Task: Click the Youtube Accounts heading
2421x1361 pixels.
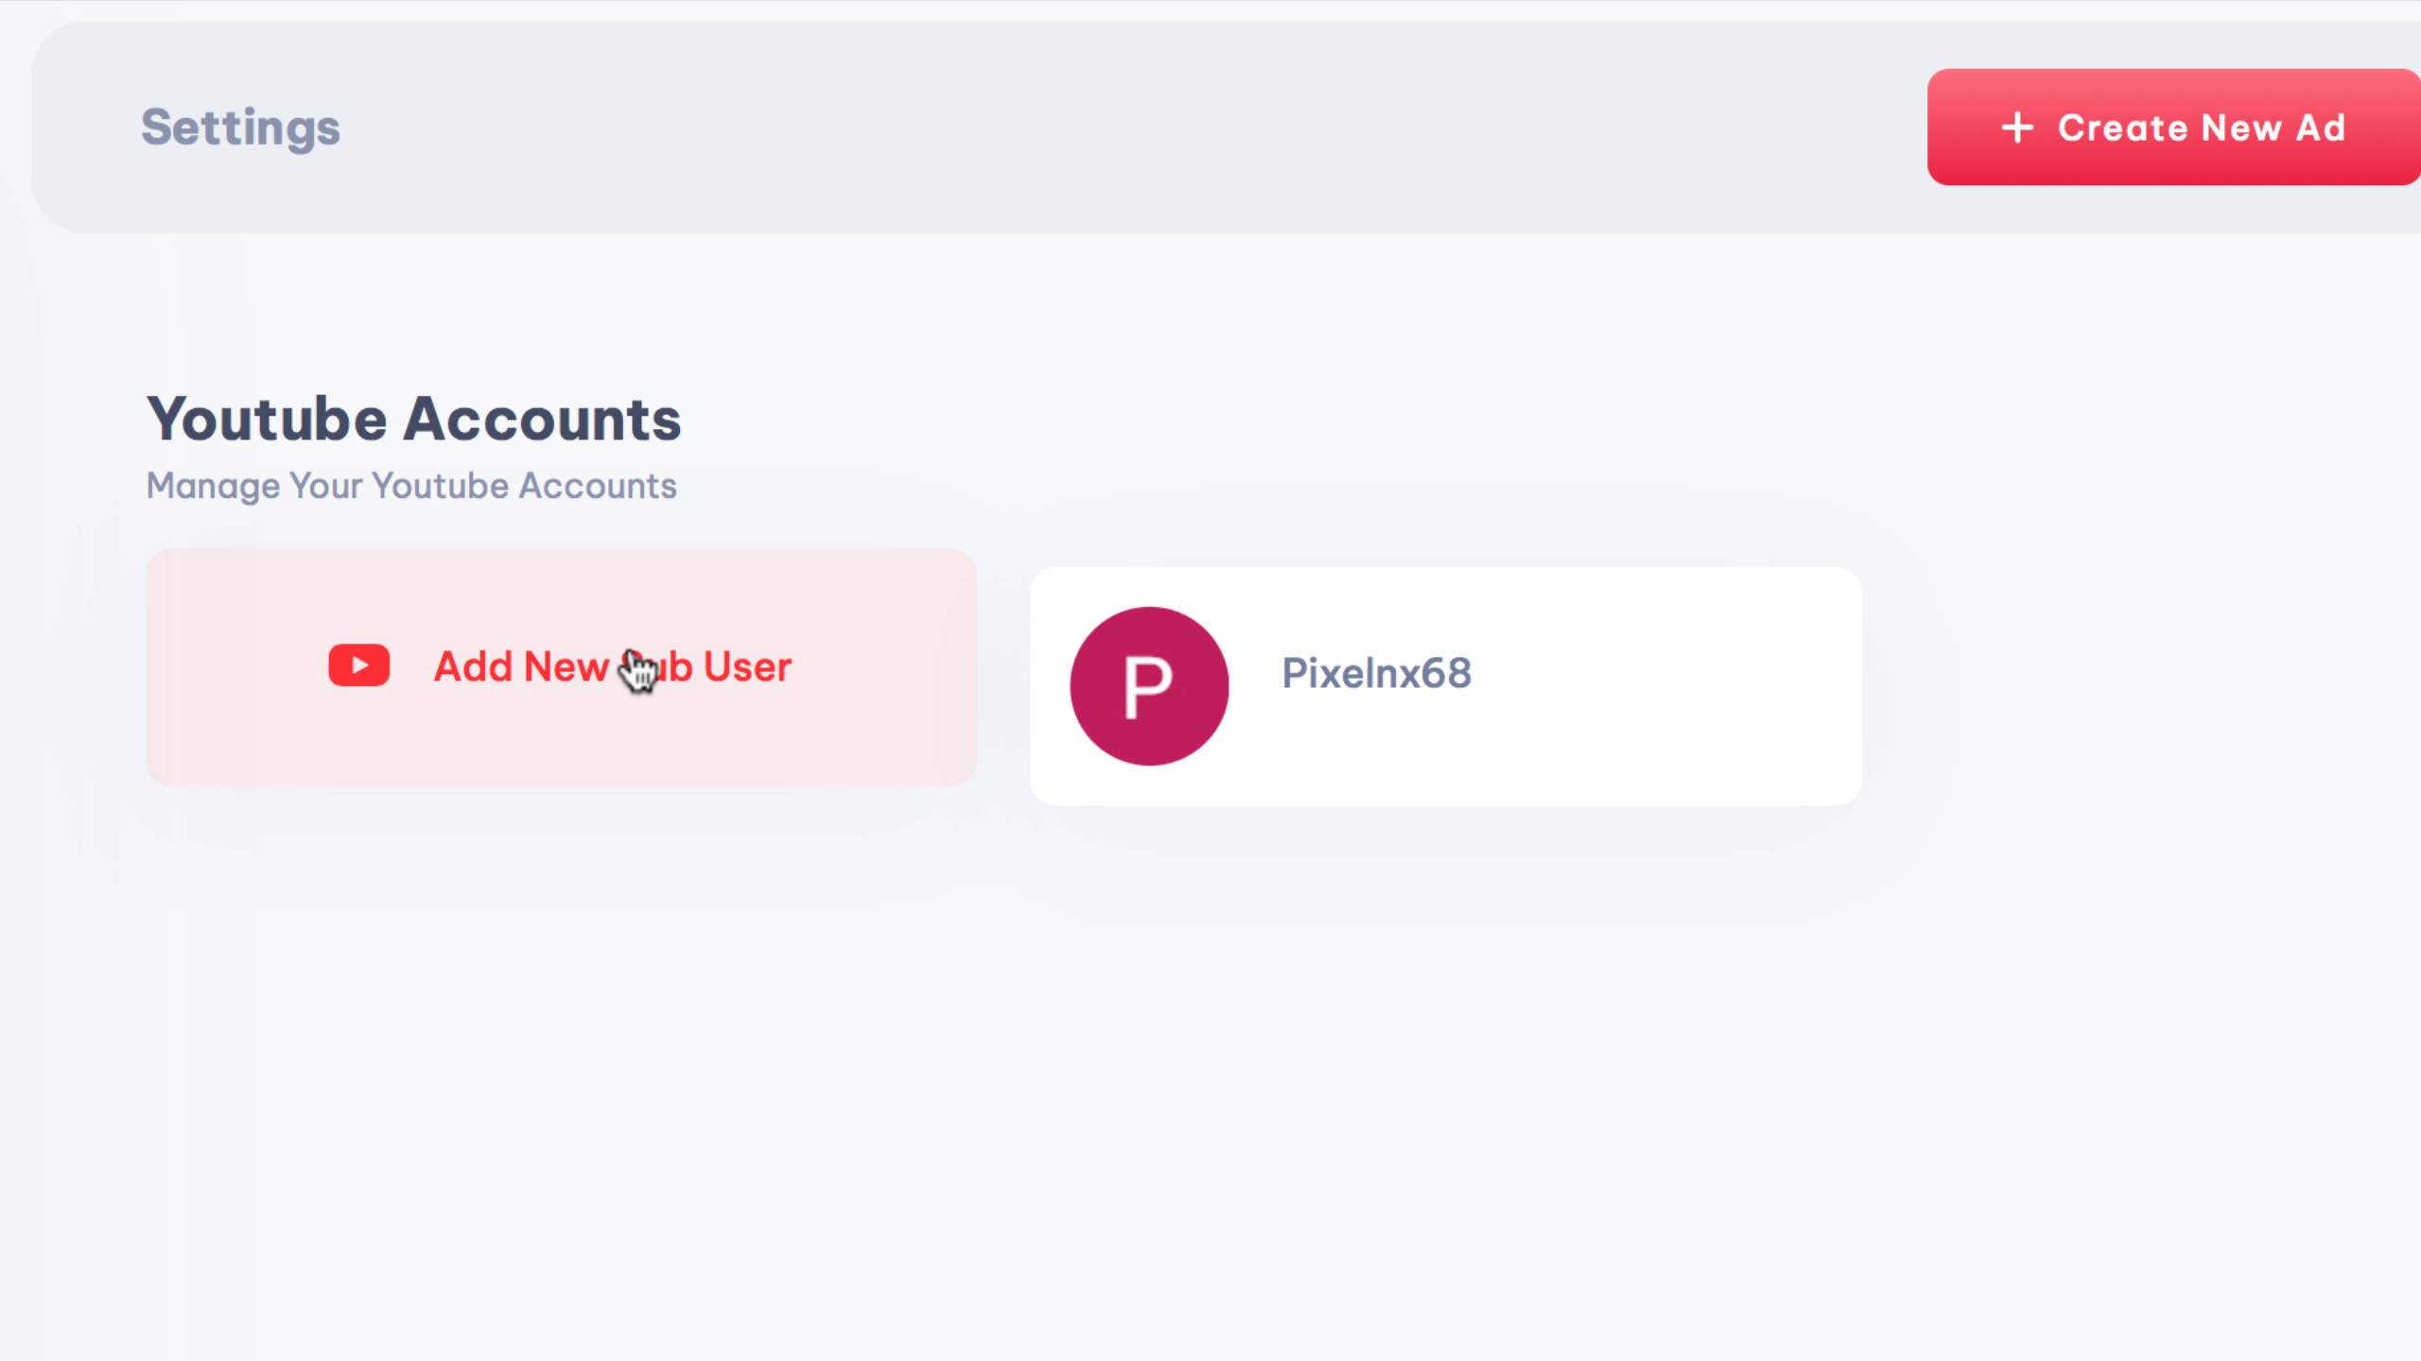Action: 413,419
